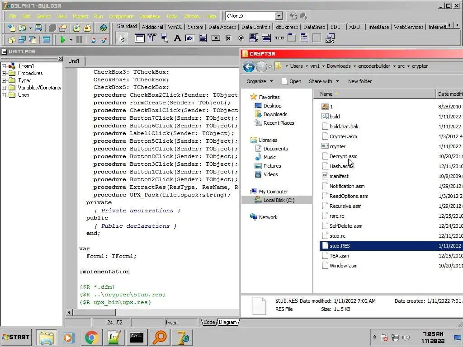The width and height of the screenshot is (463, 347).
Task: Select the build.bat.bak file
Action: pos(344,127)
